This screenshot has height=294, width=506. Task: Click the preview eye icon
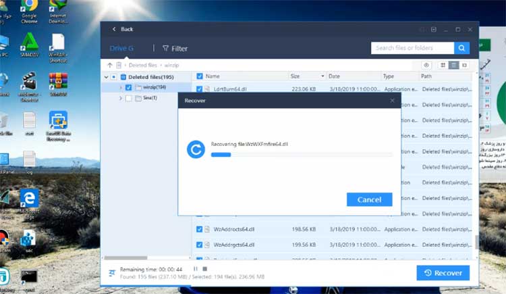click(x=426, y=65)
